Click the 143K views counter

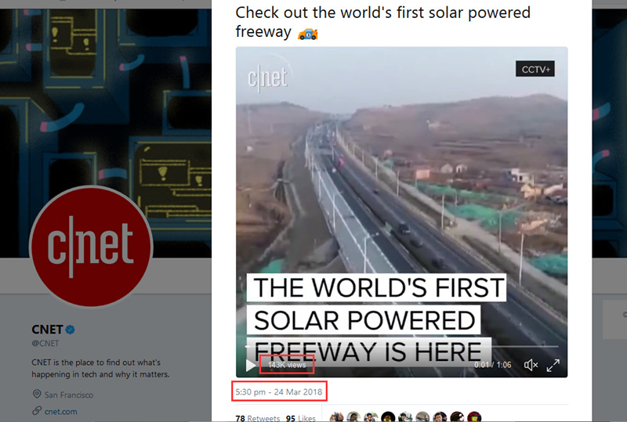(x=287, y=365)
